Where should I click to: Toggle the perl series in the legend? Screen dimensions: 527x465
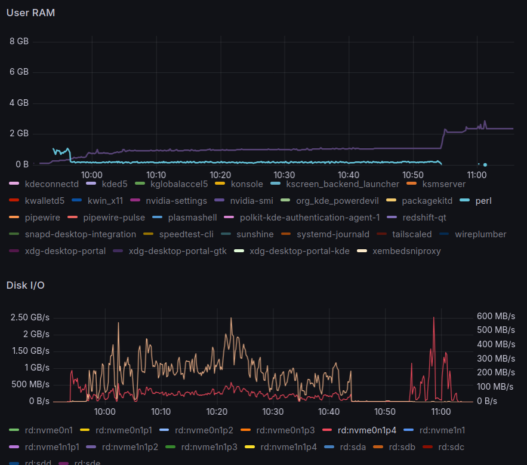pyautogui.click(x=483, y=201)
